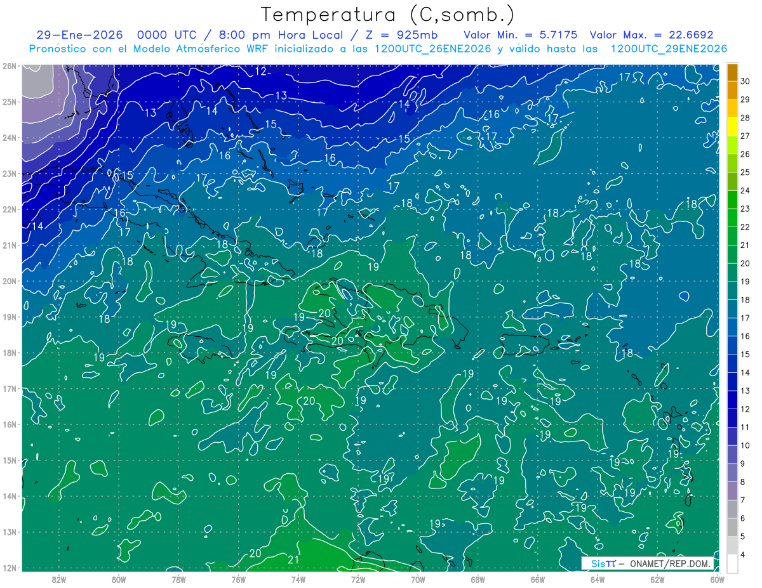762x588 pixels.
Task: Click the "22N" latitude axis label
Action: (x=9, y=209)
